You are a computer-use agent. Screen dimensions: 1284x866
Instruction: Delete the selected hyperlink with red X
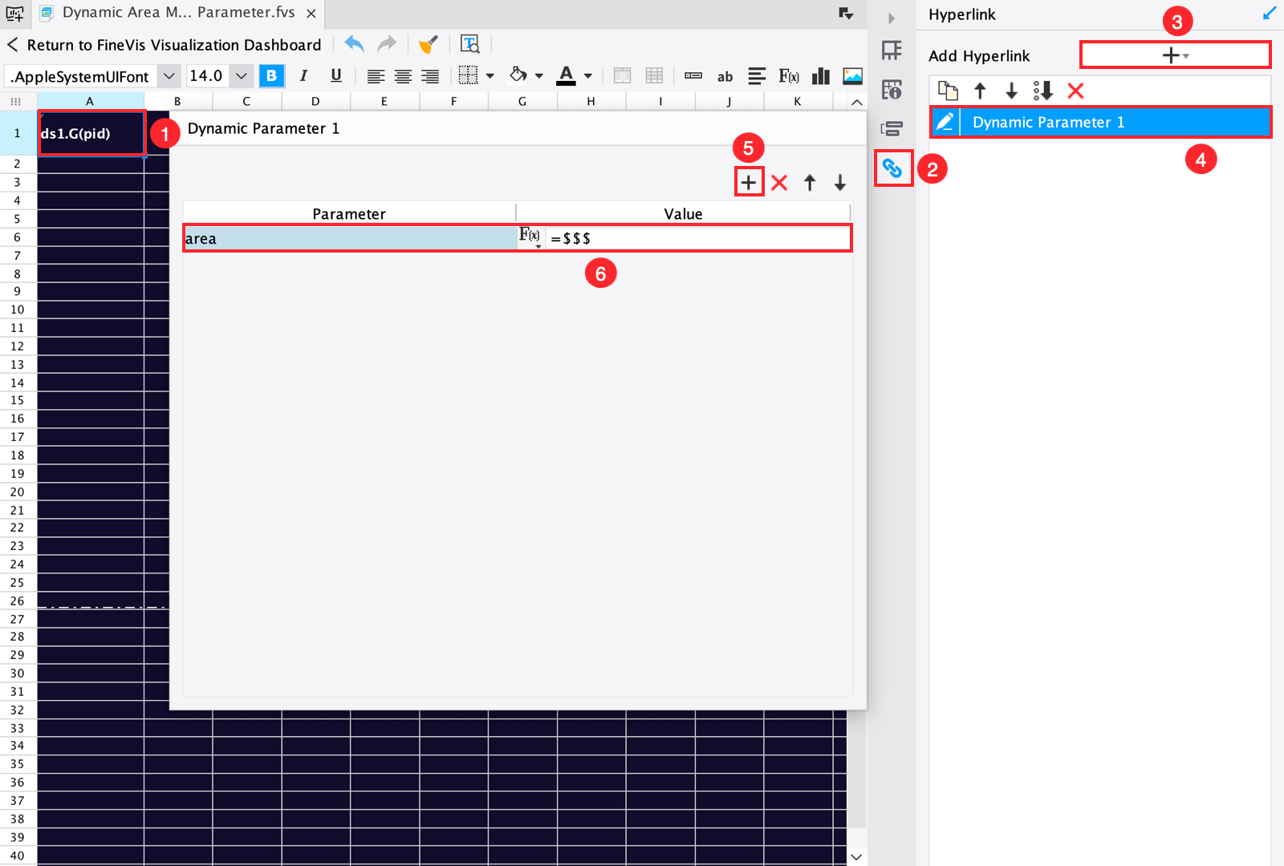(1075, 91)
